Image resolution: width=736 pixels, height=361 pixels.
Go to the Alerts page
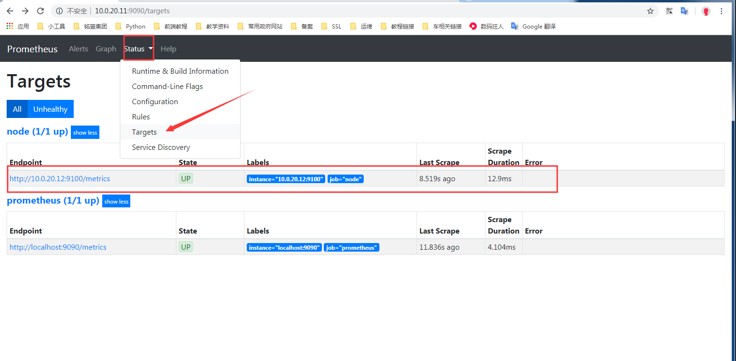[78, 49]
